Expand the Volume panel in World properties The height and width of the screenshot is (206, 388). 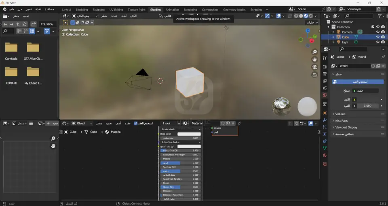pyautogui.click(x=340, y=114)
